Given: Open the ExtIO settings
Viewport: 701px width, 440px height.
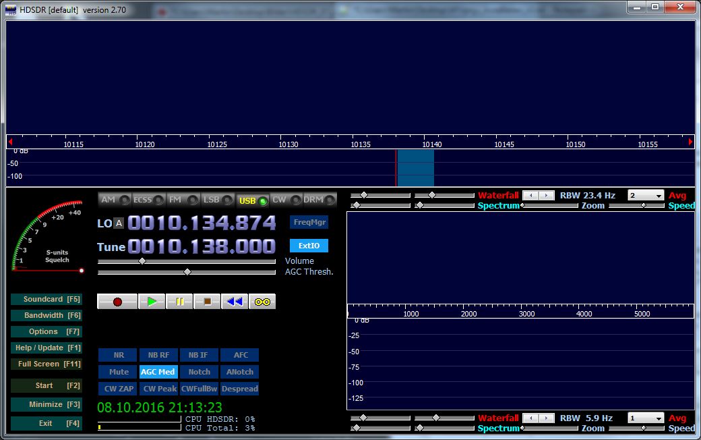Looking at the screenshot, I should pos(309,246).
